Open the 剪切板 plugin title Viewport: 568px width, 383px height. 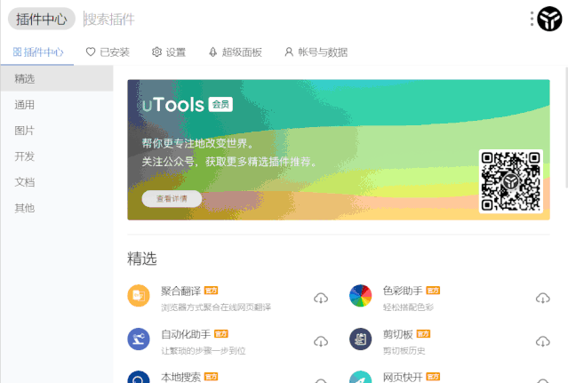click(x=397, y=334)
